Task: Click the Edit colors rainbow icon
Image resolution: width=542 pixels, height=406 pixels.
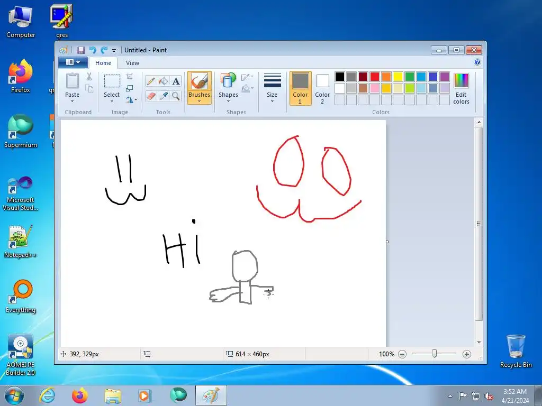Action: point(461,80)
